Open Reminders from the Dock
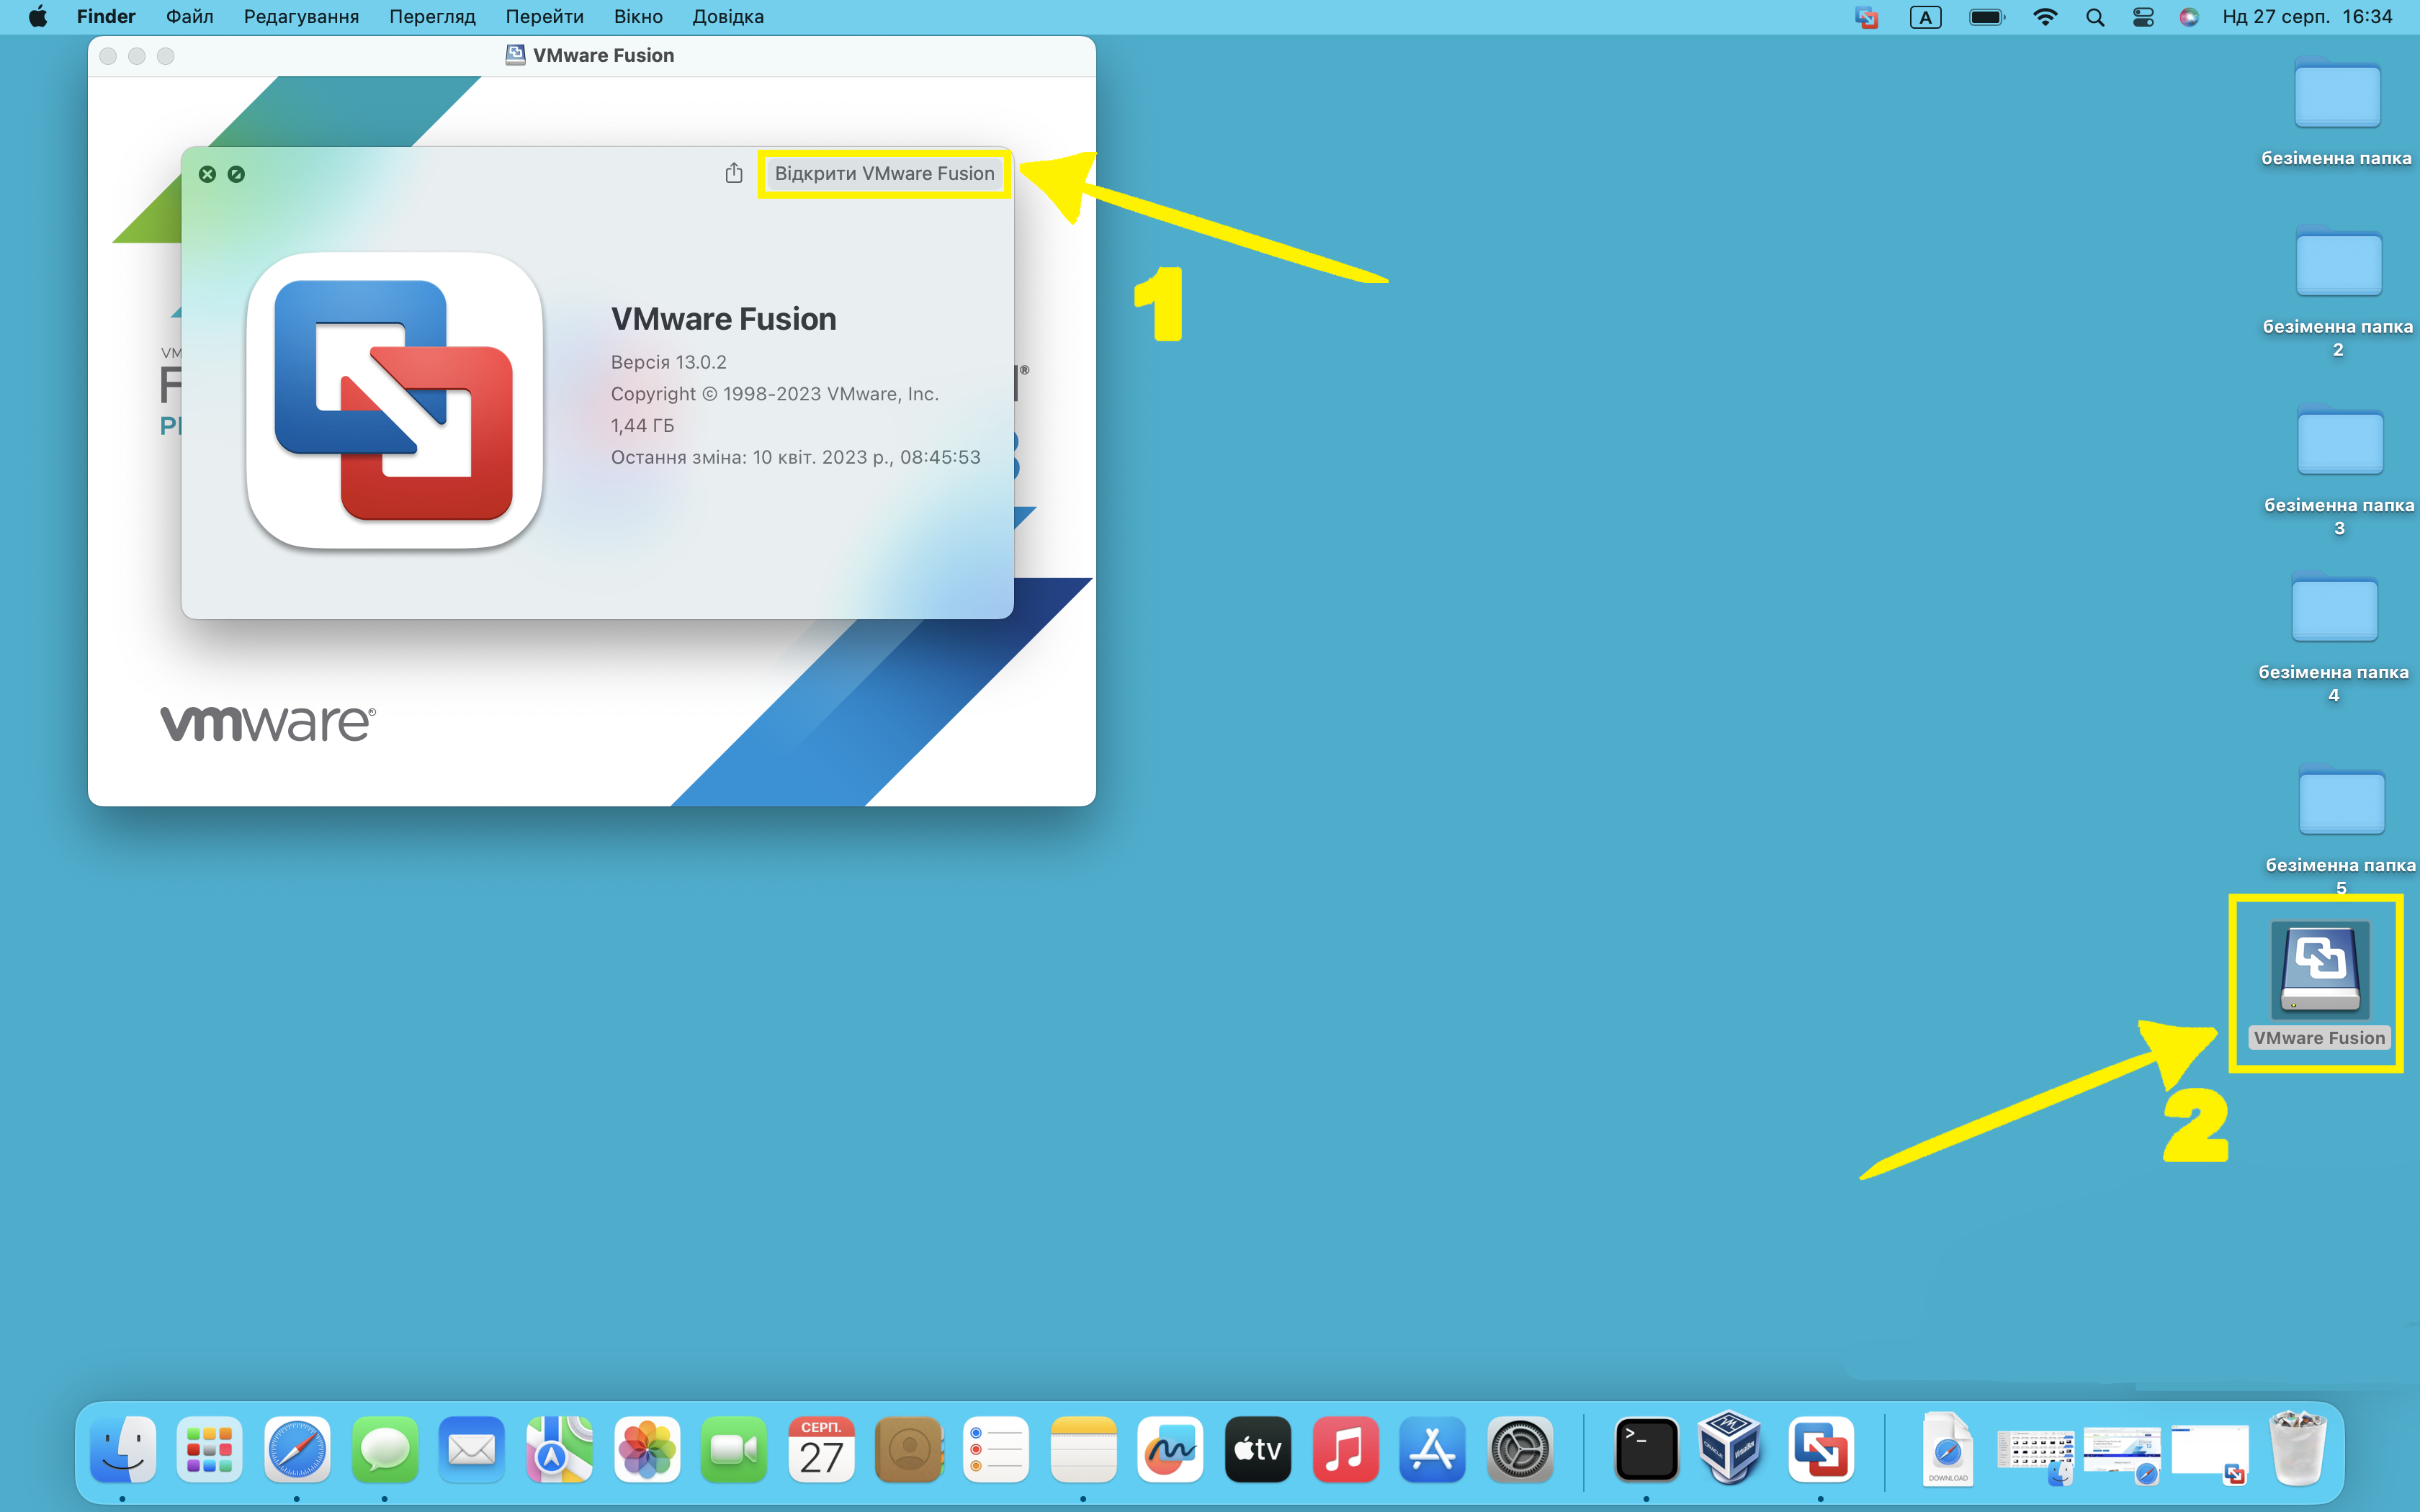The image size is (2420, 1512). click(996, 1449)
